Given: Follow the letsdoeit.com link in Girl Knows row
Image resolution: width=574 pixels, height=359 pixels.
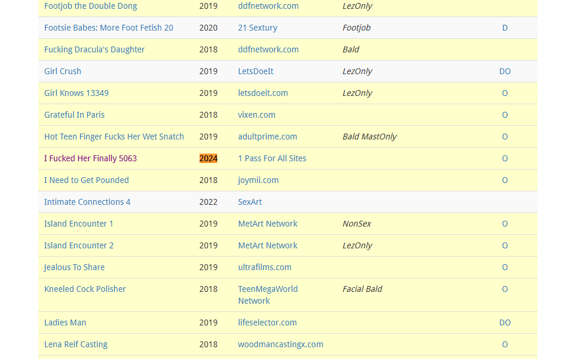Looking at the screenshot, I should (x=263, y=93).
